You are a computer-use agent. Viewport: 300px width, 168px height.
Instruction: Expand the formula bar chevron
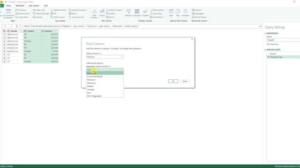(260, 26)
